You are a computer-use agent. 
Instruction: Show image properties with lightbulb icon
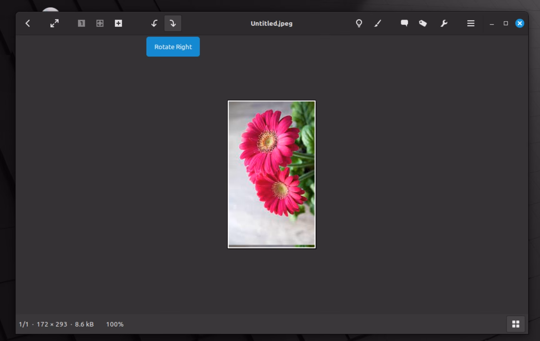[x=359, y=23]
